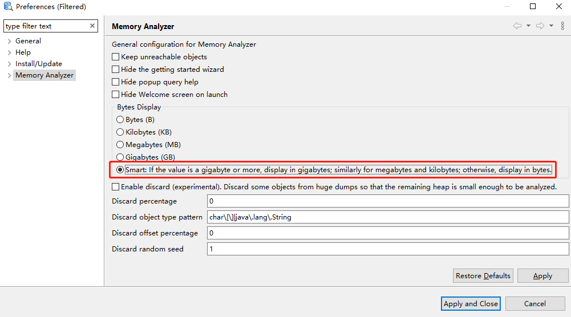Expand the Memory Analyzer tree node
This screenshot has height=317, width=571.
[10, 75]
